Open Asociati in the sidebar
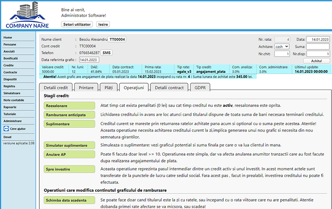This screenshot has width=332, height=209. click(9, 51)
